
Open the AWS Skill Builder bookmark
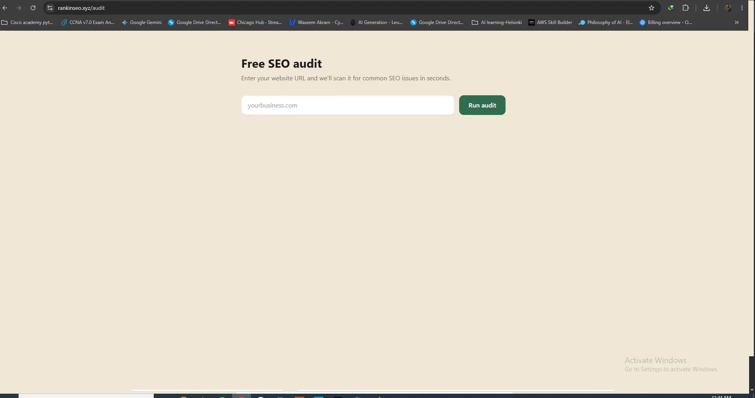[x=550, y=22]
